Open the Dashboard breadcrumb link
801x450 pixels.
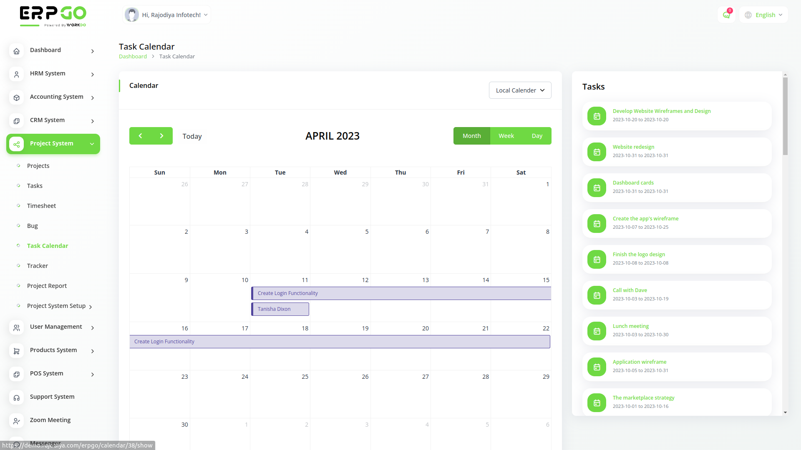pyautogui.click(x=133, y=56)
